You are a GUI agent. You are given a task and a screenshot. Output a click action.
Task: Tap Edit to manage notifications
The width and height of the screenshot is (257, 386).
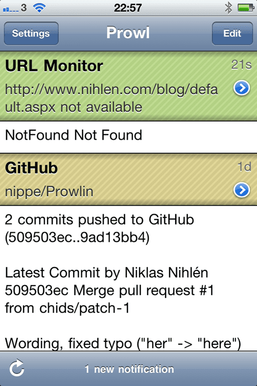tap(232, 33)
